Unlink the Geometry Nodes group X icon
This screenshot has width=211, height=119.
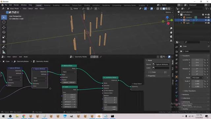point(97,57)
